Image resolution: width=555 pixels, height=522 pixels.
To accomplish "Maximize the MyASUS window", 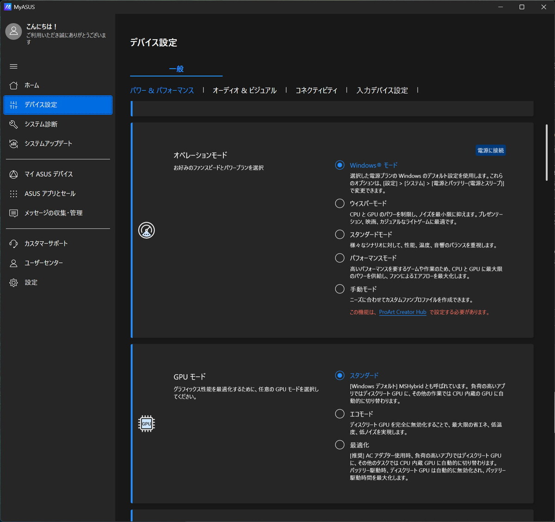I will point(522,7).
